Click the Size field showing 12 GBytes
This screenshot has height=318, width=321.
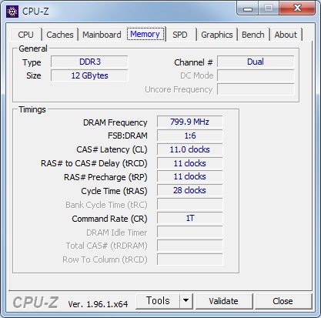click(89, 75)
